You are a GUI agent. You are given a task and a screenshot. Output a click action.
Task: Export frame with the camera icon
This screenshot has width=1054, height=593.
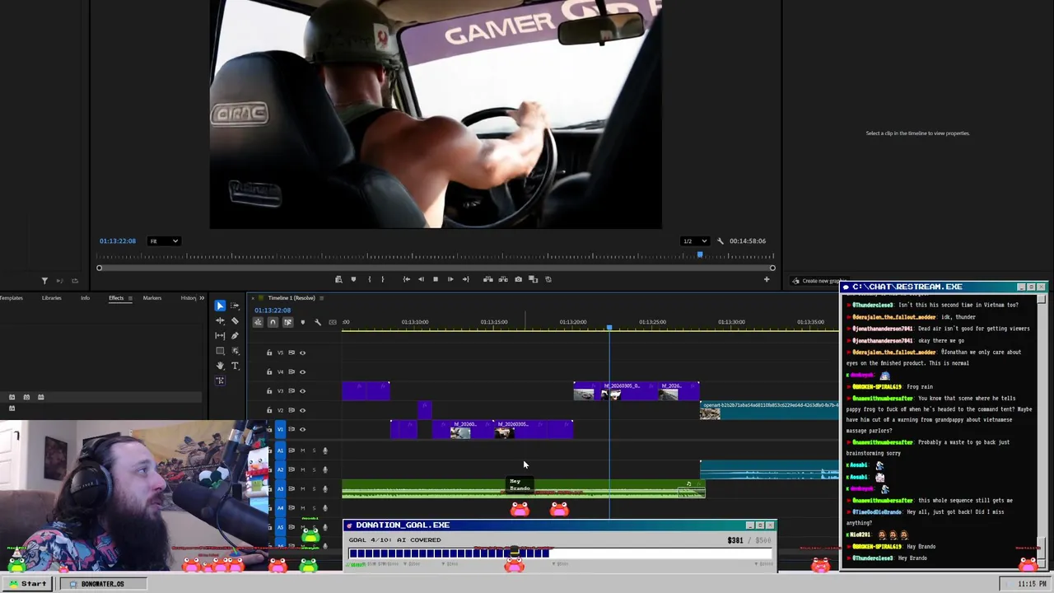point(518,279)
